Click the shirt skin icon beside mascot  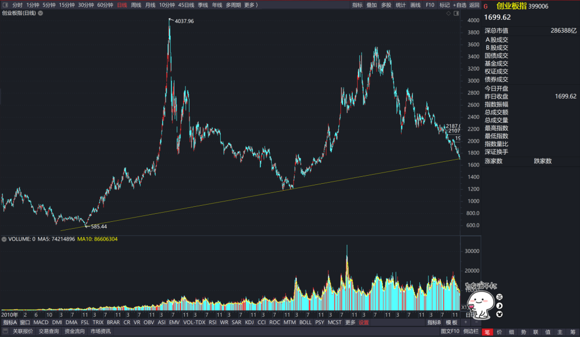[499, 313]
